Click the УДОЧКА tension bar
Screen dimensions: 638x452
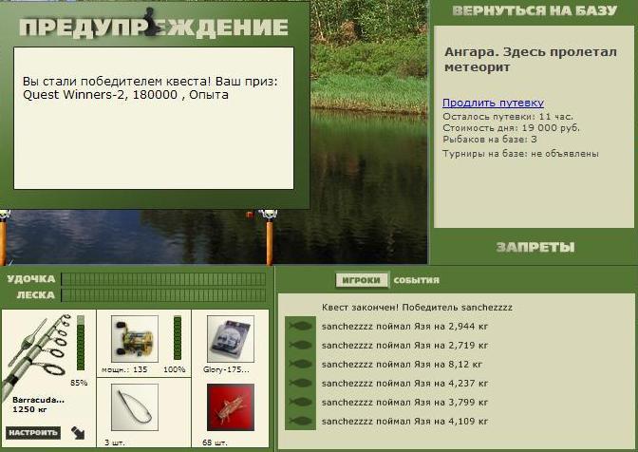click(163, 279)
